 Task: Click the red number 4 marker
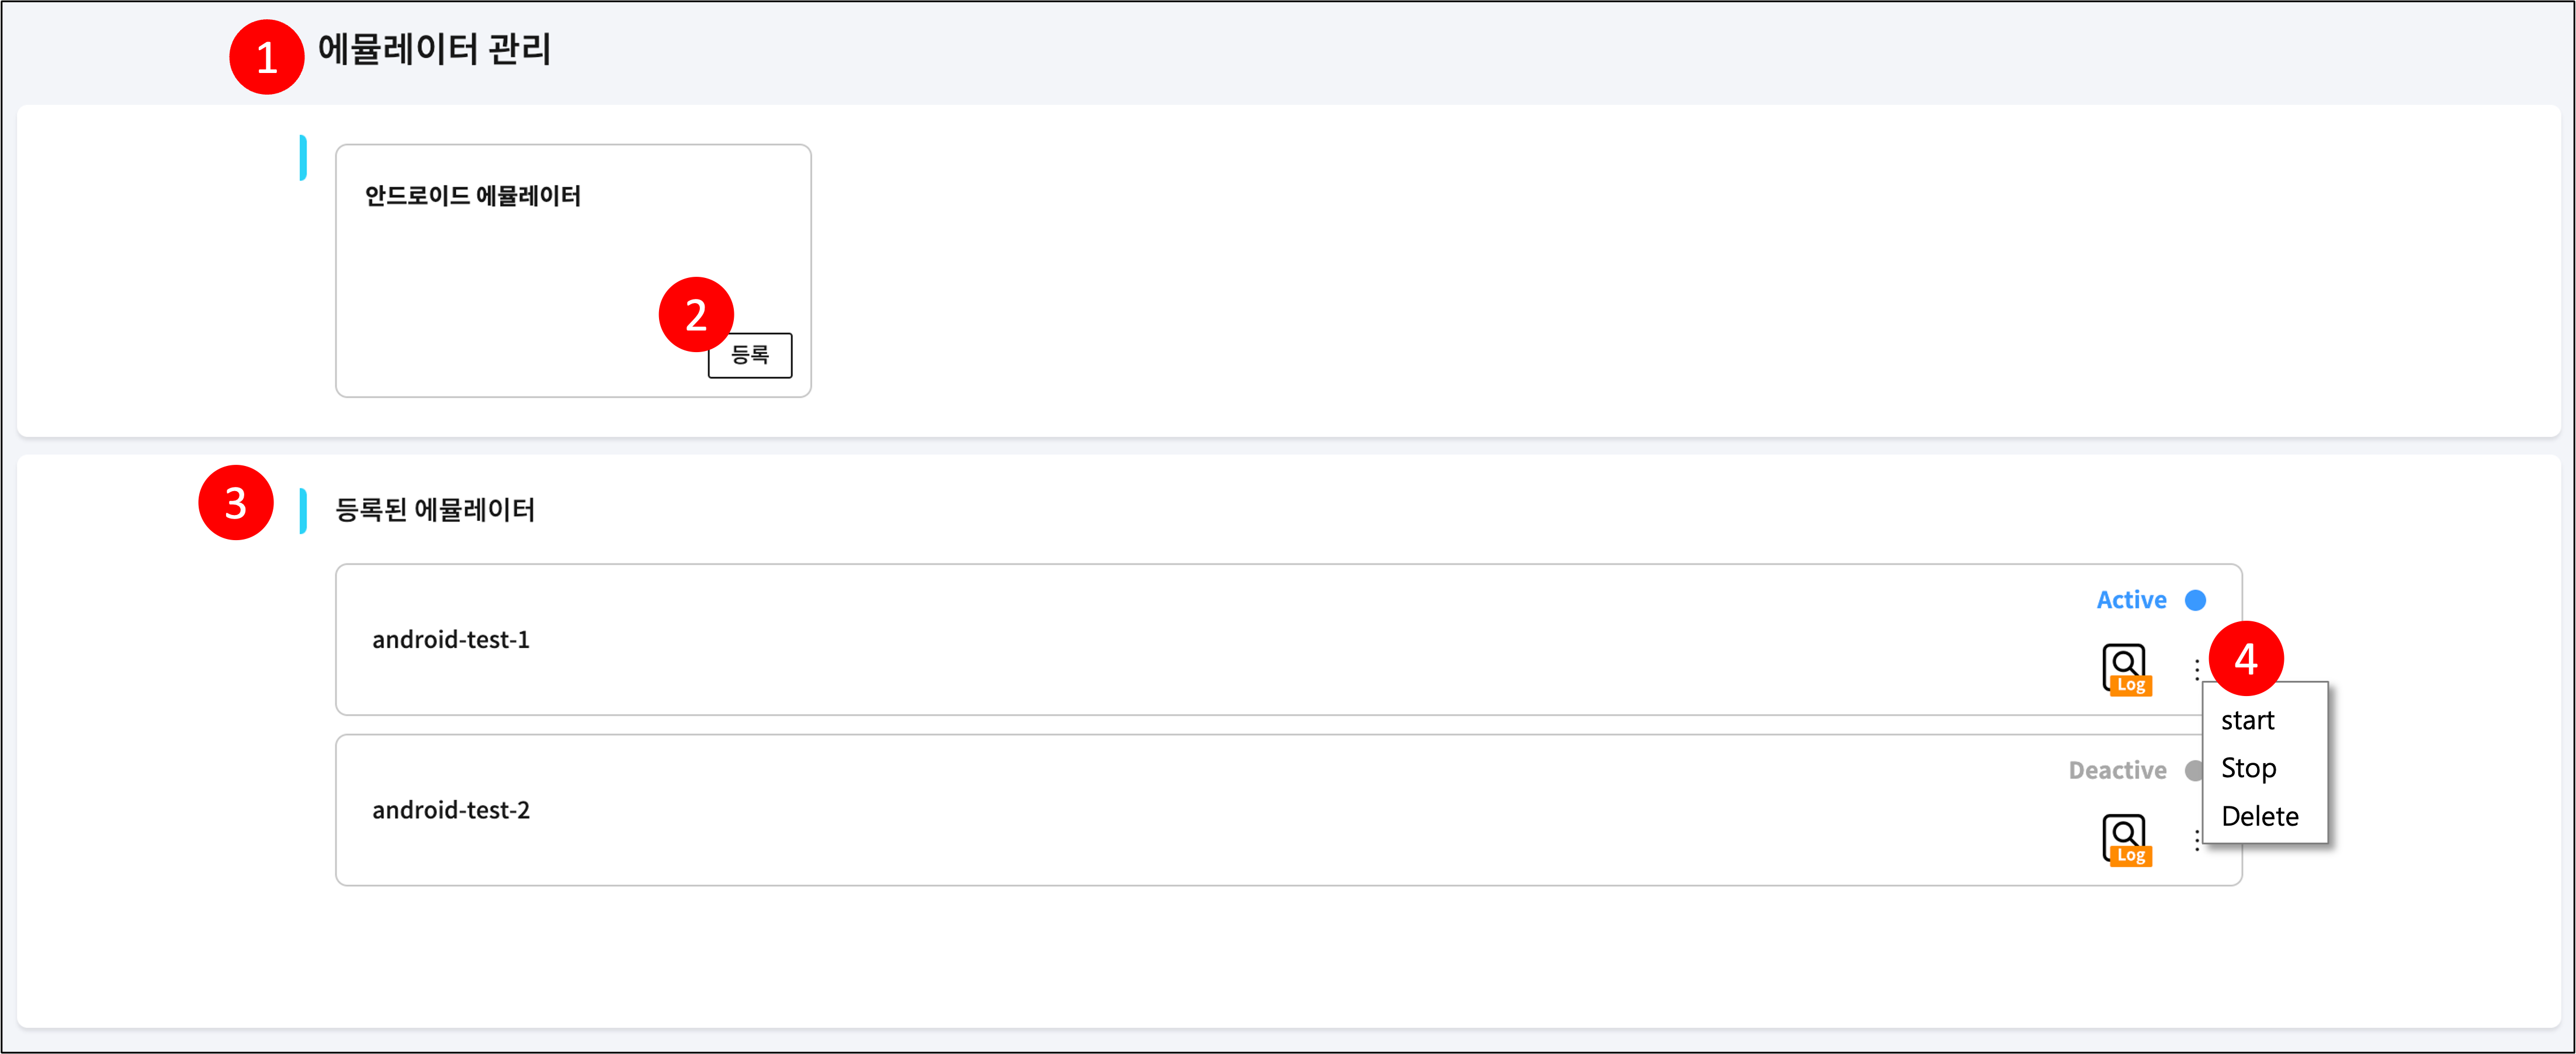2246,658
